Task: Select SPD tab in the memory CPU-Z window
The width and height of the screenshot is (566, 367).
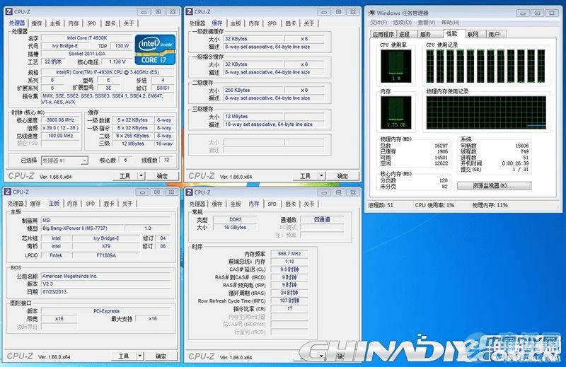Action: pyautogui.click(x=272, y=204)
